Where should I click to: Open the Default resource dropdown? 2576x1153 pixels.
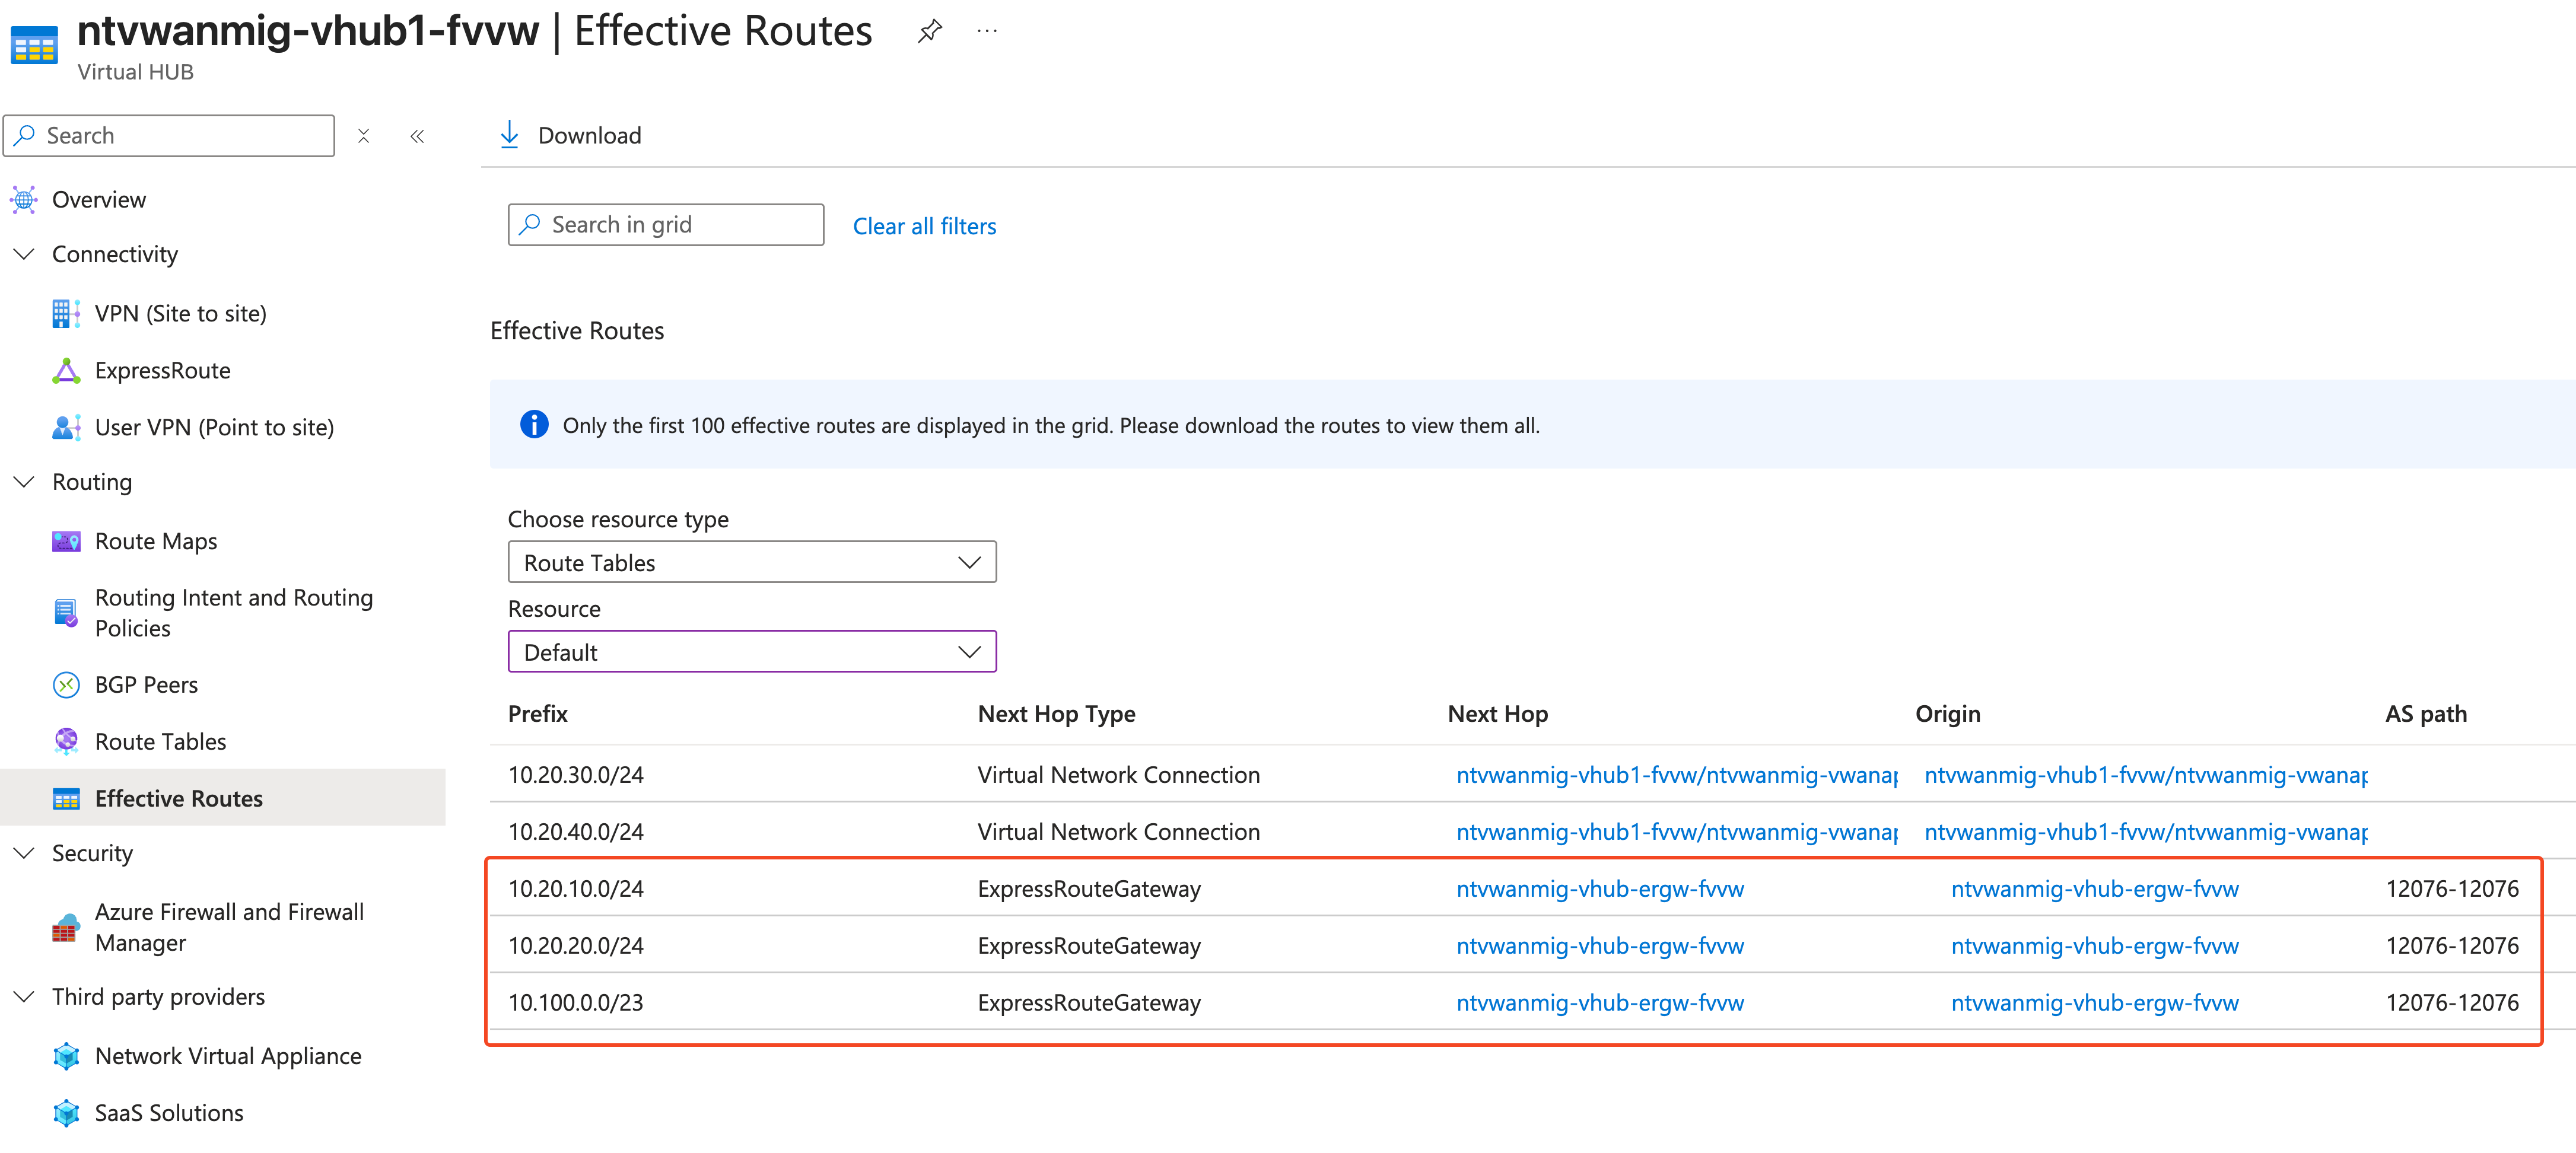tap(752, 652)
